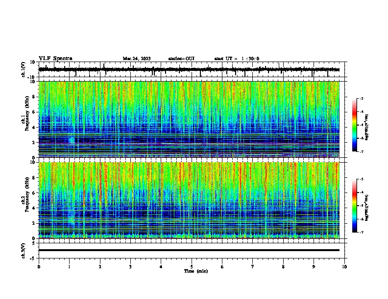Click the ch.1 voltage waveform trace

(189, 69)
